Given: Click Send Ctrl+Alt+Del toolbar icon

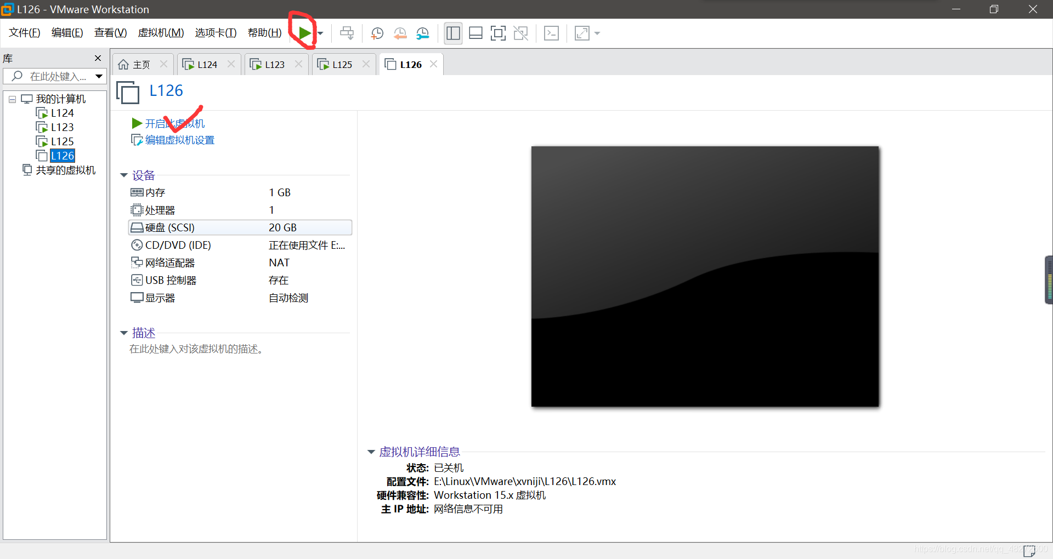Looking at the screenshot, I should (x=347, y=33).
